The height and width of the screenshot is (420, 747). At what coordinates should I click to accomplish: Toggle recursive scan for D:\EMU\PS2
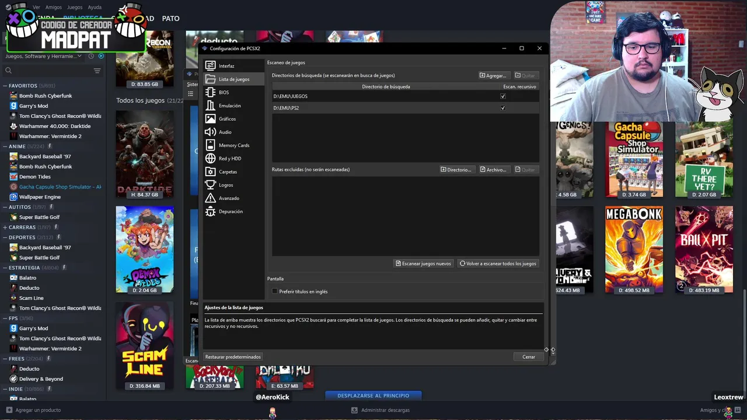tap(503, 108)
